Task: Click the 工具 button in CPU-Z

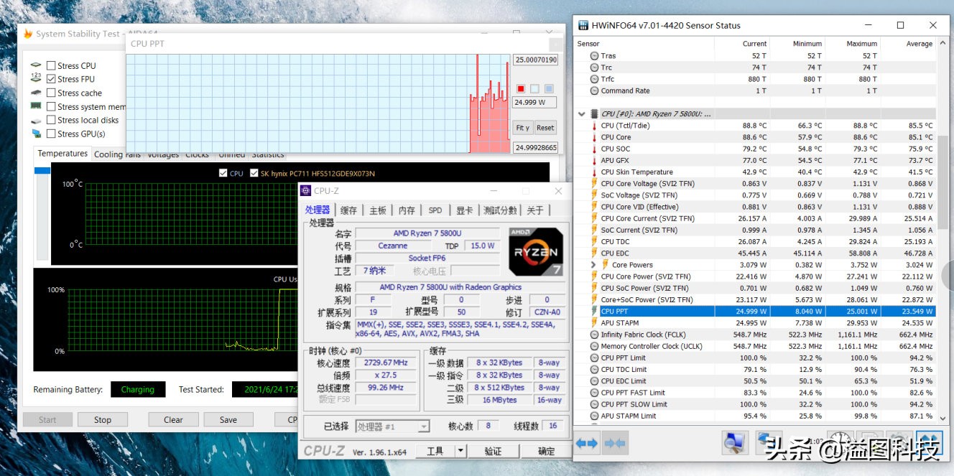Action: click(435, 451)
